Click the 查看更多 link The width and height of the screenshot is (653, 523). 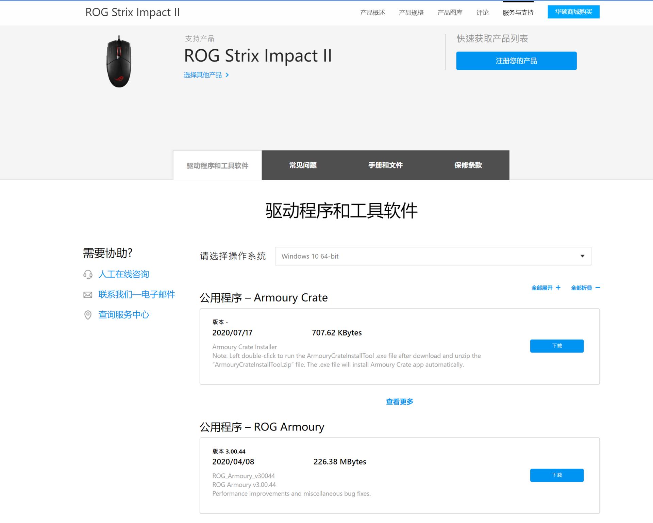(x=399, y=402)
